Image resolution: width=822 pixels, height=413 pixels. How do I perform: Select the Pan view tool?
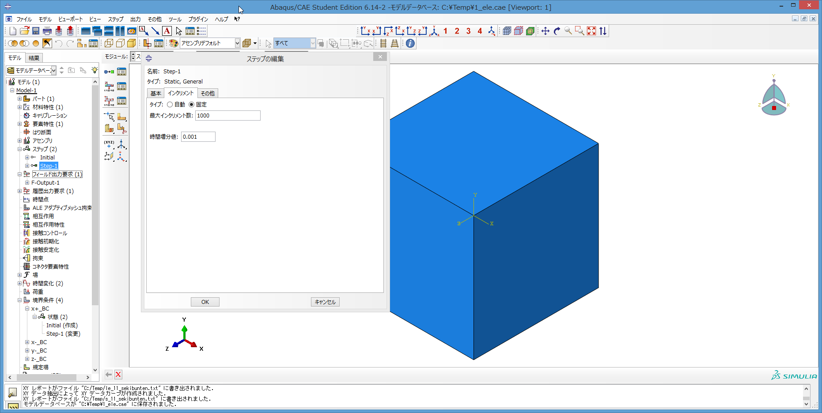pos(545,31)
